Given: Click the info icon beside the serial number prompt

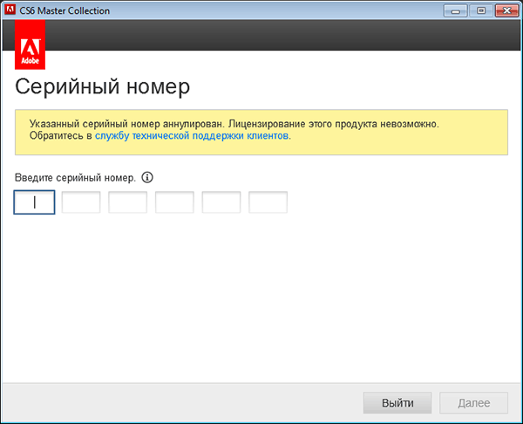Looking at the screenshot, I should [x=147, y=177].
